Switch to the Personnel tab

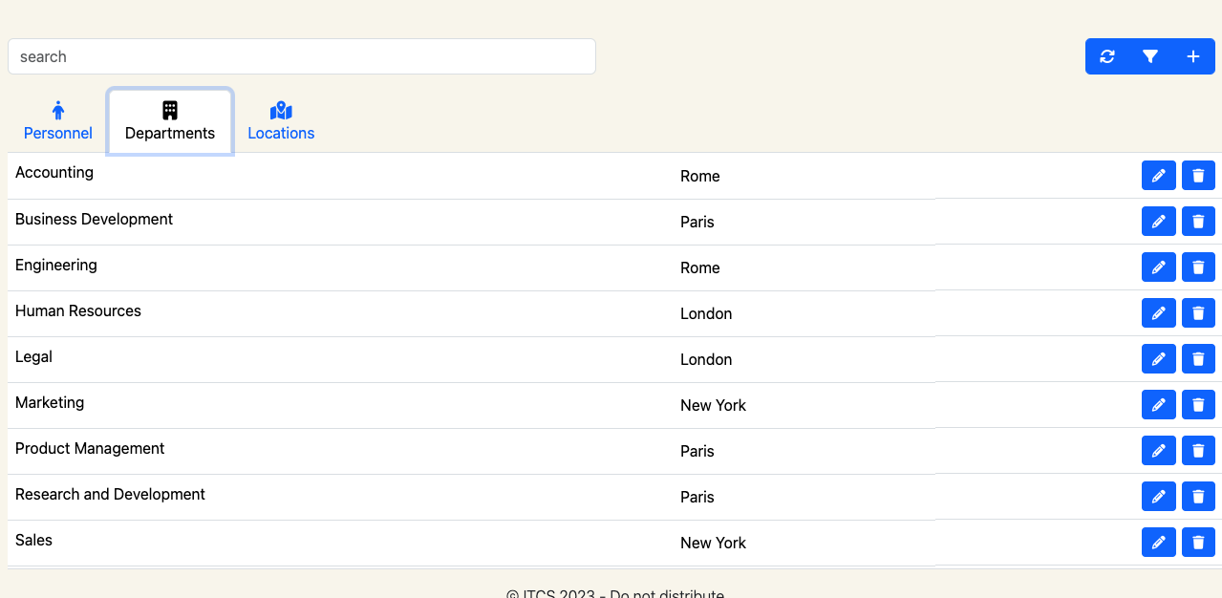pyautogui.click(x=58, y=121)
